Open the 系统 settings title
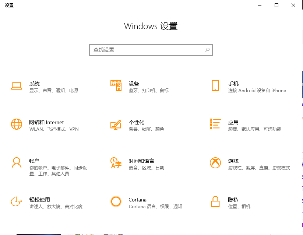Viewport: 303px width, 235px height. point(34,84)
